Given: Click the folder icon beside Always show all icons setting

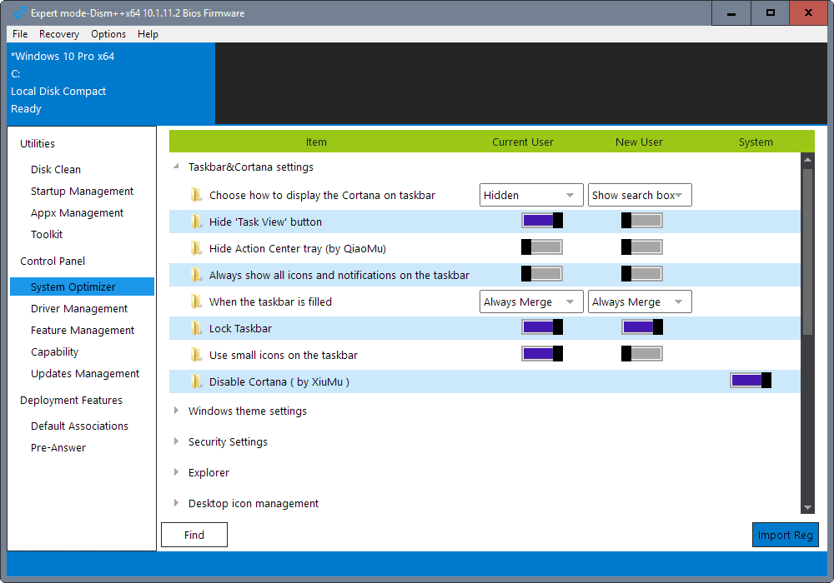Looking at the screenshot, I should click(194, 273).
